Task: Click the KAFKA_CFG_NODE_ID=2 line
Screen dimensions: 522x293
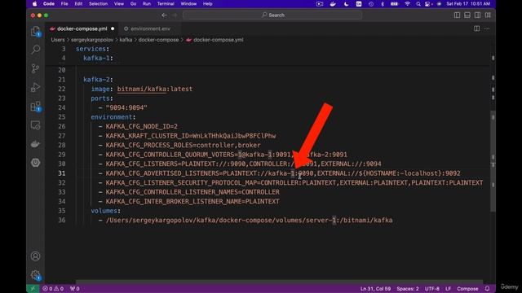Action: [141, 127]
